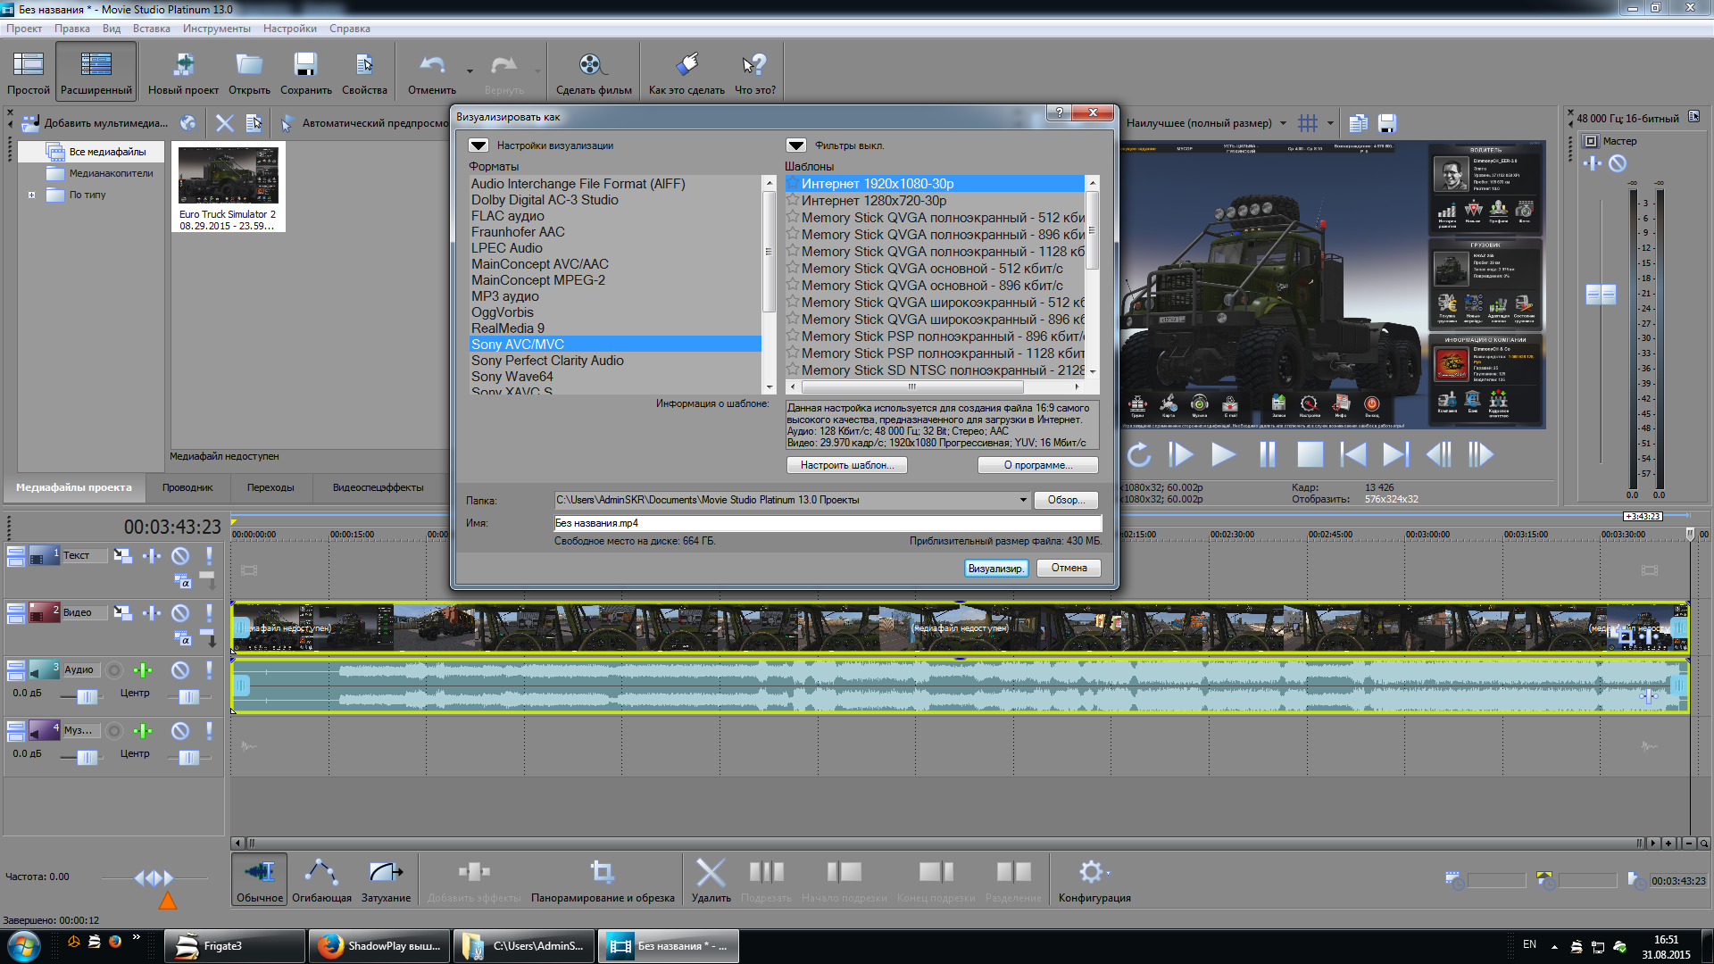Viewport: 1714px width, 964px height.
Task: Open grid overlay dropdown arrow
Action: click(x=1330, y=123)
